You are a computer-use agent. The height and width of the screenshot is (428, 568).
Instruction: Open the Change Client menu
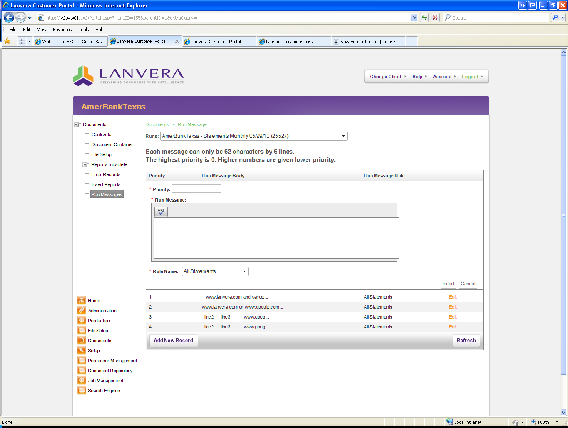pyautogui.click(x=388, y=77)
